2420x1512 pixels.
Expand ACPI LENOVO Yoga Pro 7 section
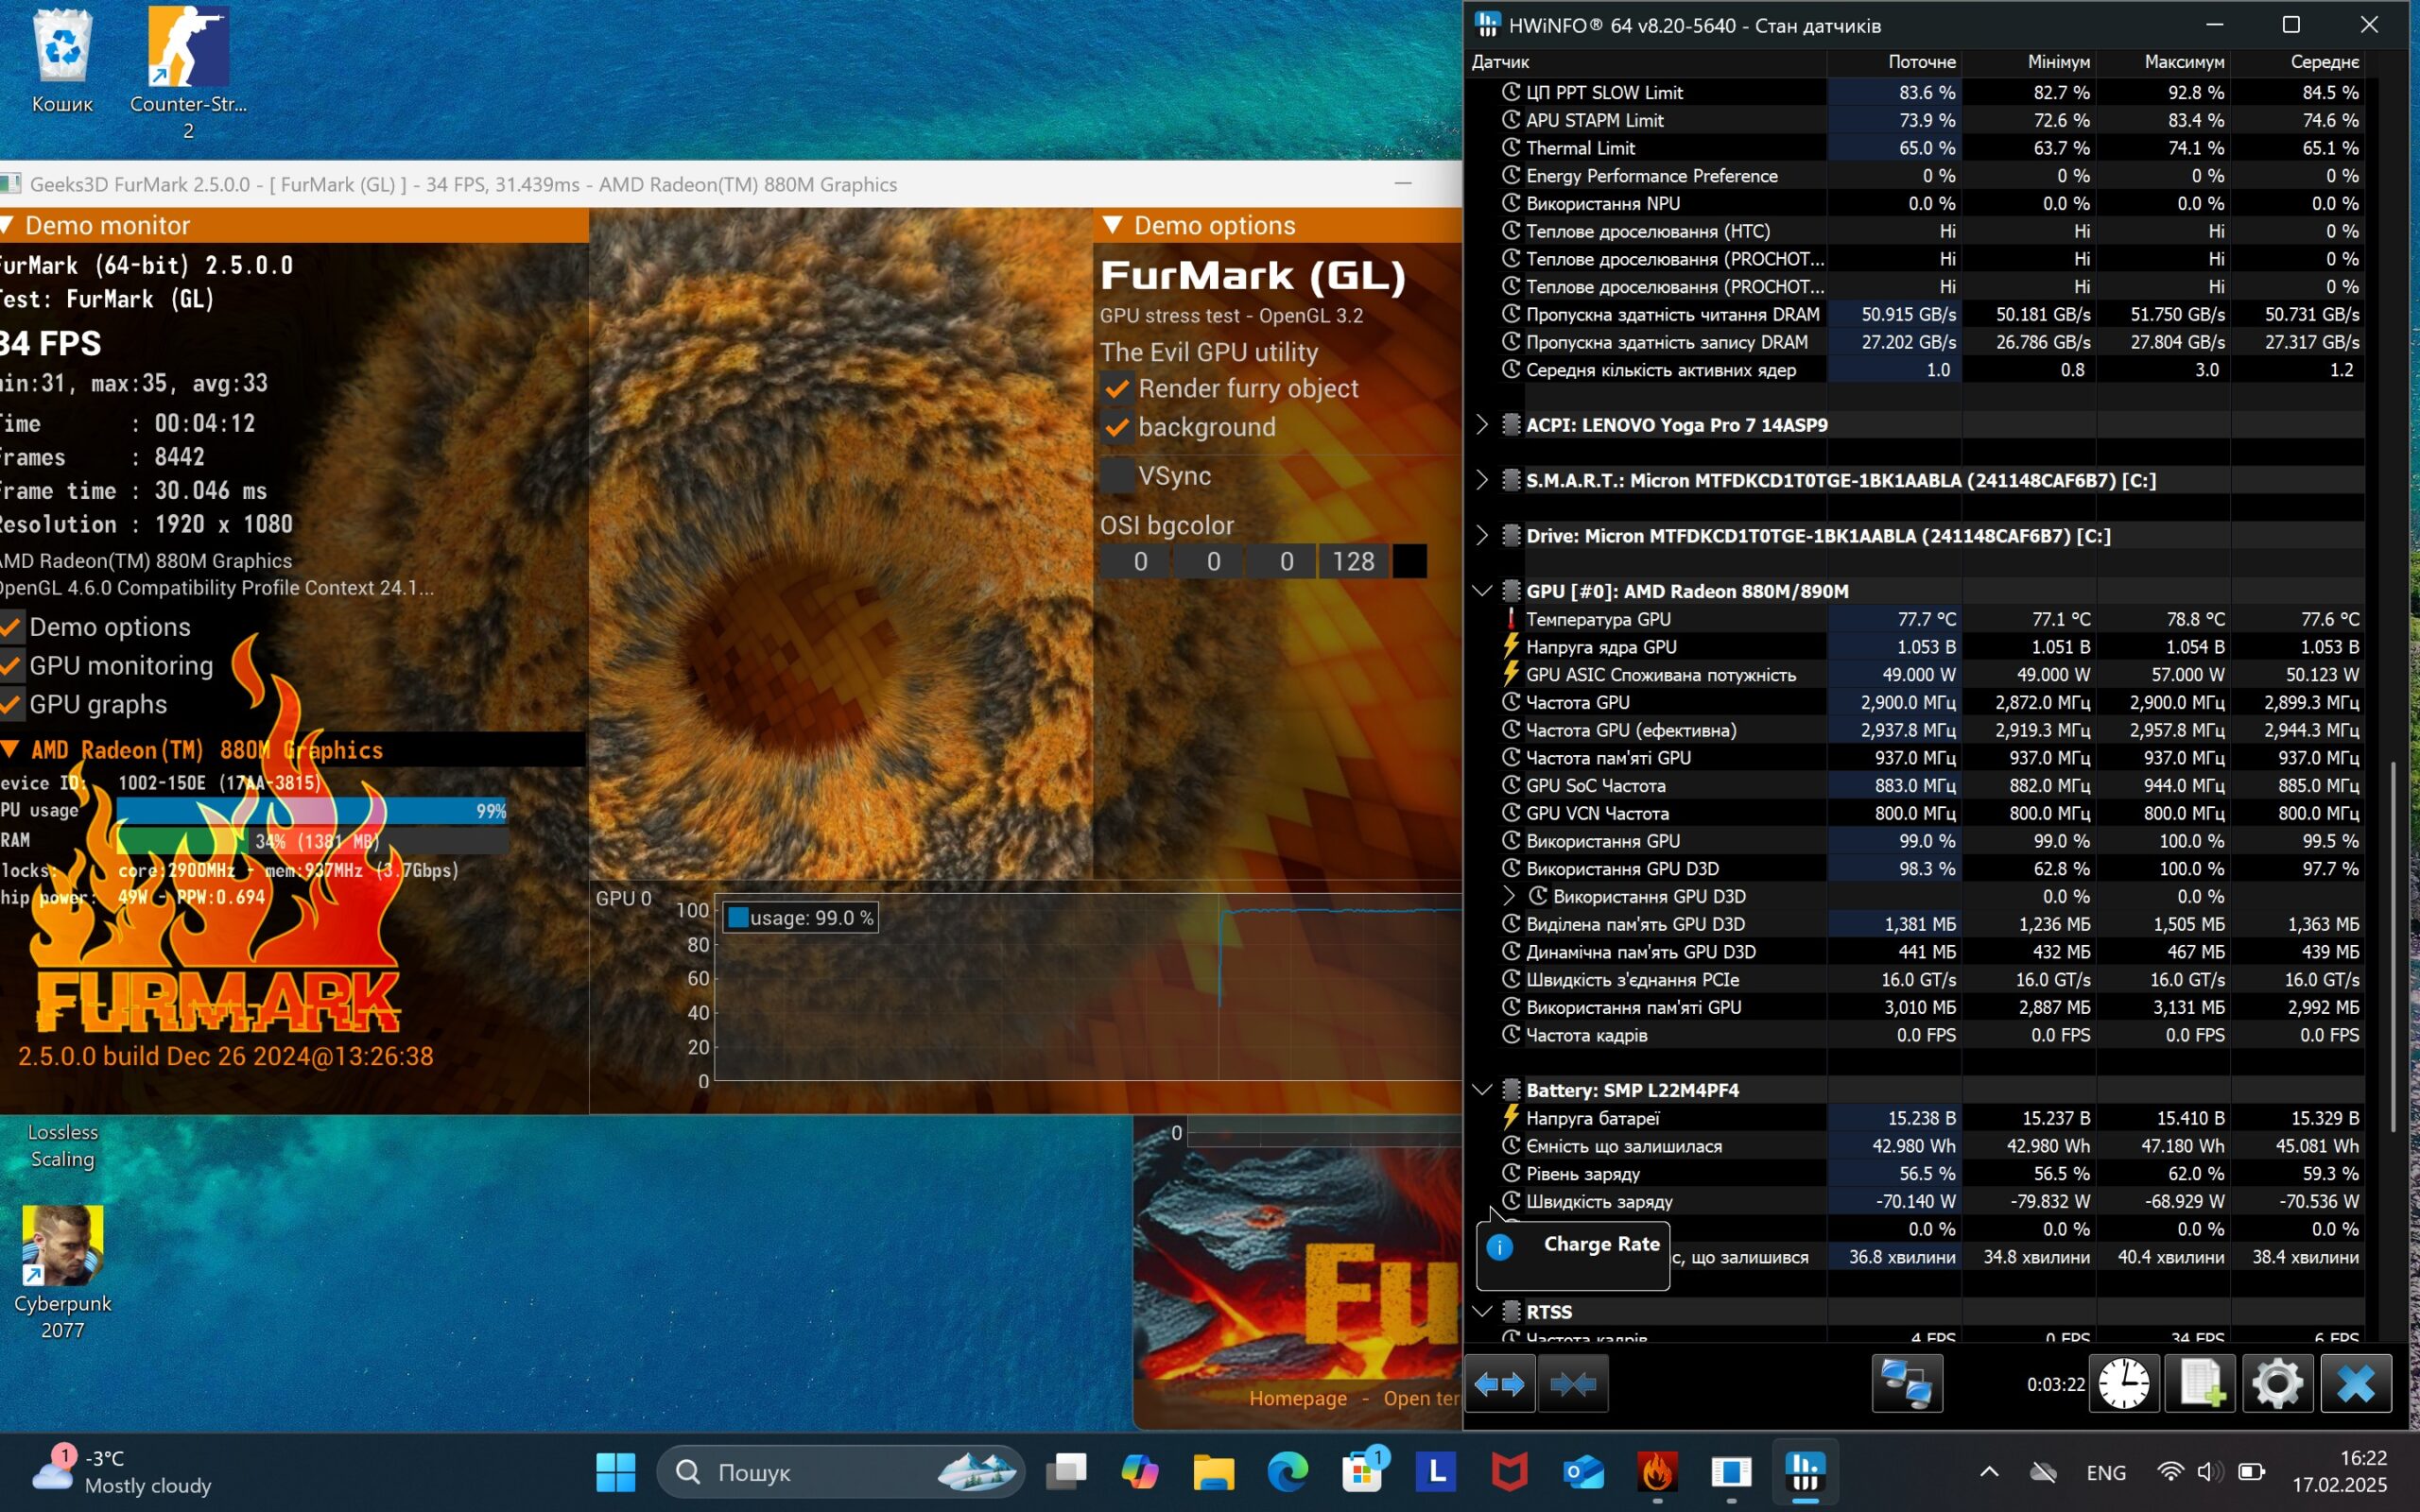pos(1482,425)
